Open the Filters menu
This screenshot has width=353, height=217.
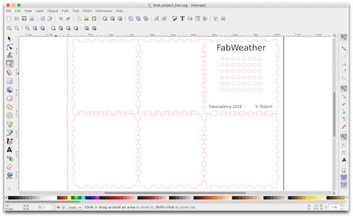click(x=87, y=11)
